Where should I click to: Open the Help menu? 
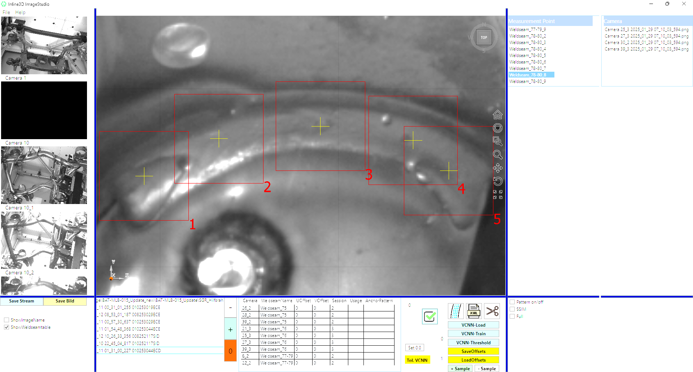click(x=20, y=12)
